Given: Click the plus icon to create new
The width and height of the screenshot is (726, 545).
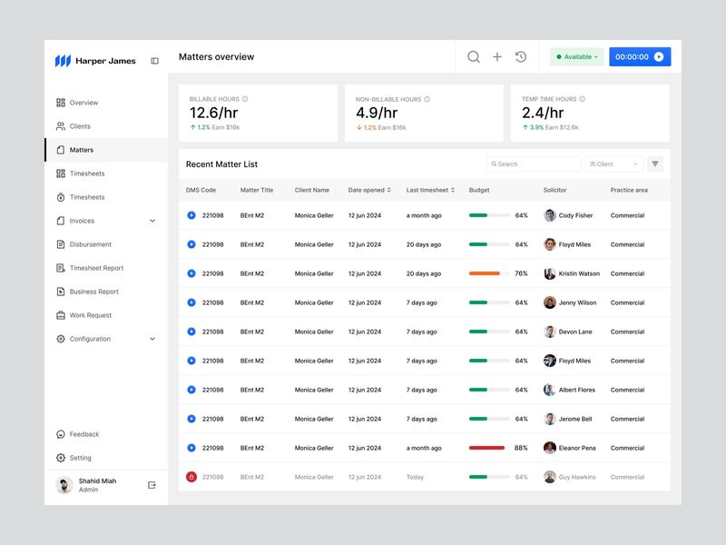Looking at the screenshot, I should 496,56.
